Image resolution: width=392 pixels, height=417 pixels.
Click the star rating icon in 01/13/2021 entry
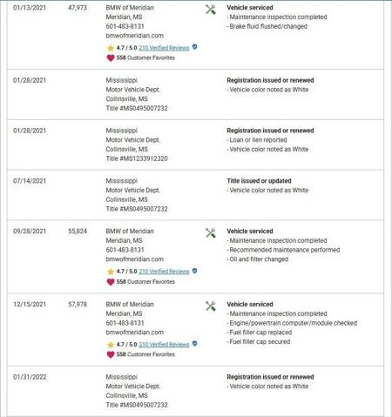tap(111, 48)
